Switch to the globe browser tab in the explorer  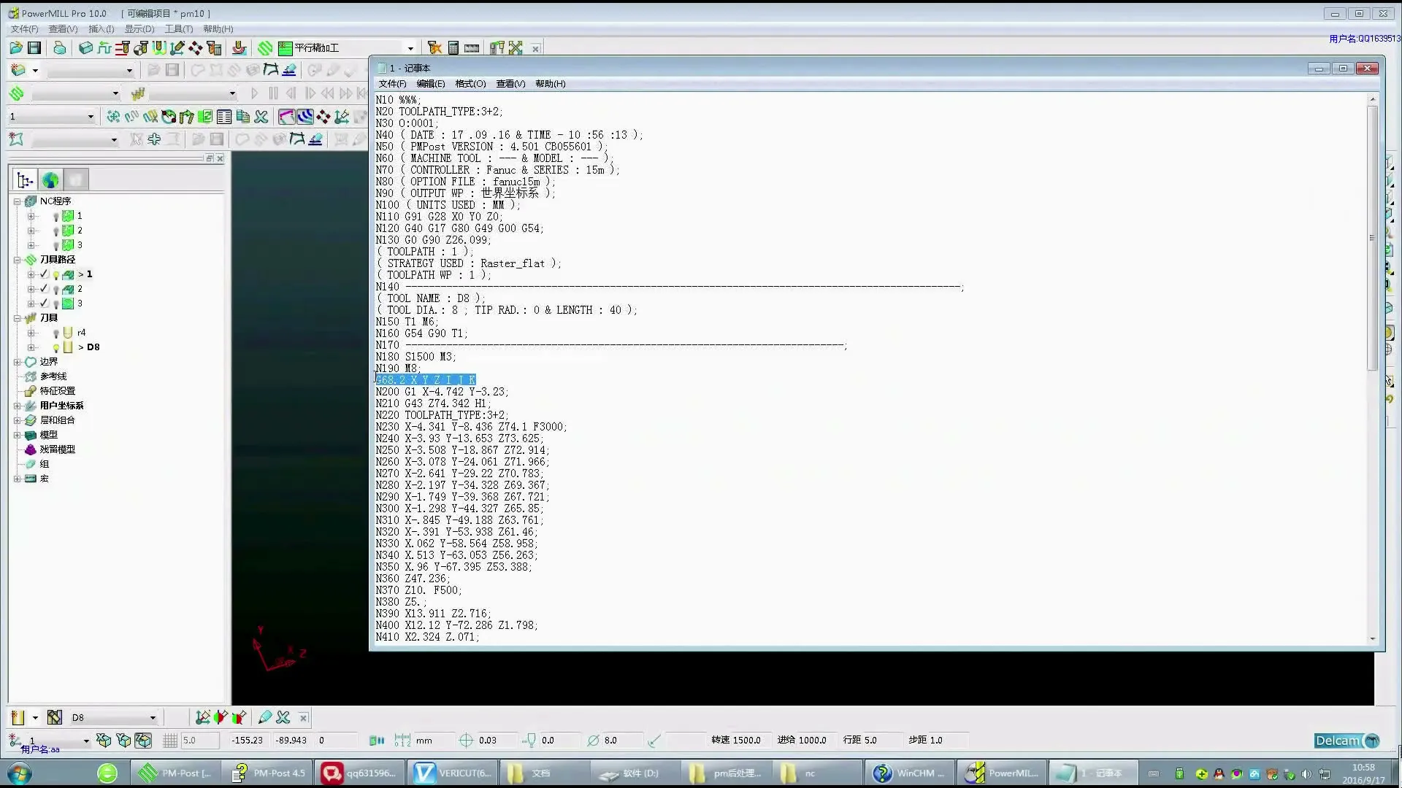50,179
